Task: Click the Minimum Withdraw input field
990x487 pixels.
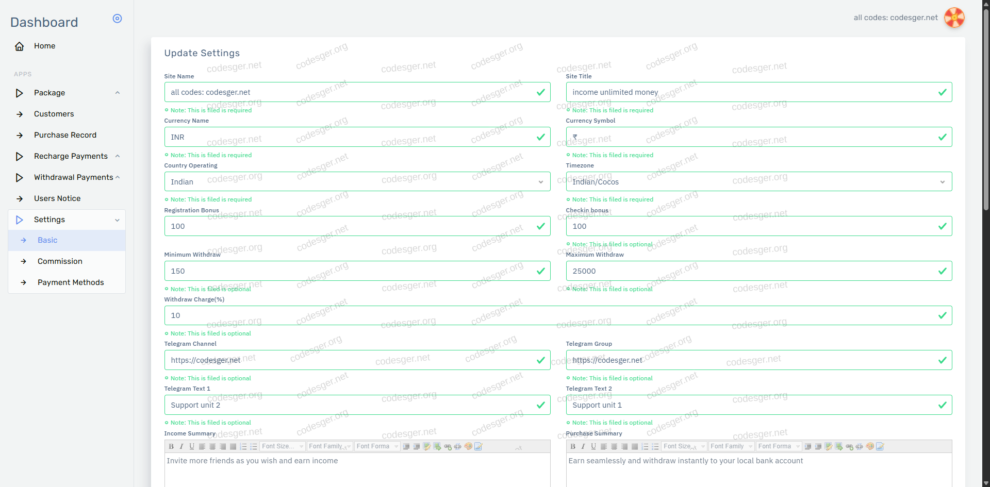Action: coord(351,271)
